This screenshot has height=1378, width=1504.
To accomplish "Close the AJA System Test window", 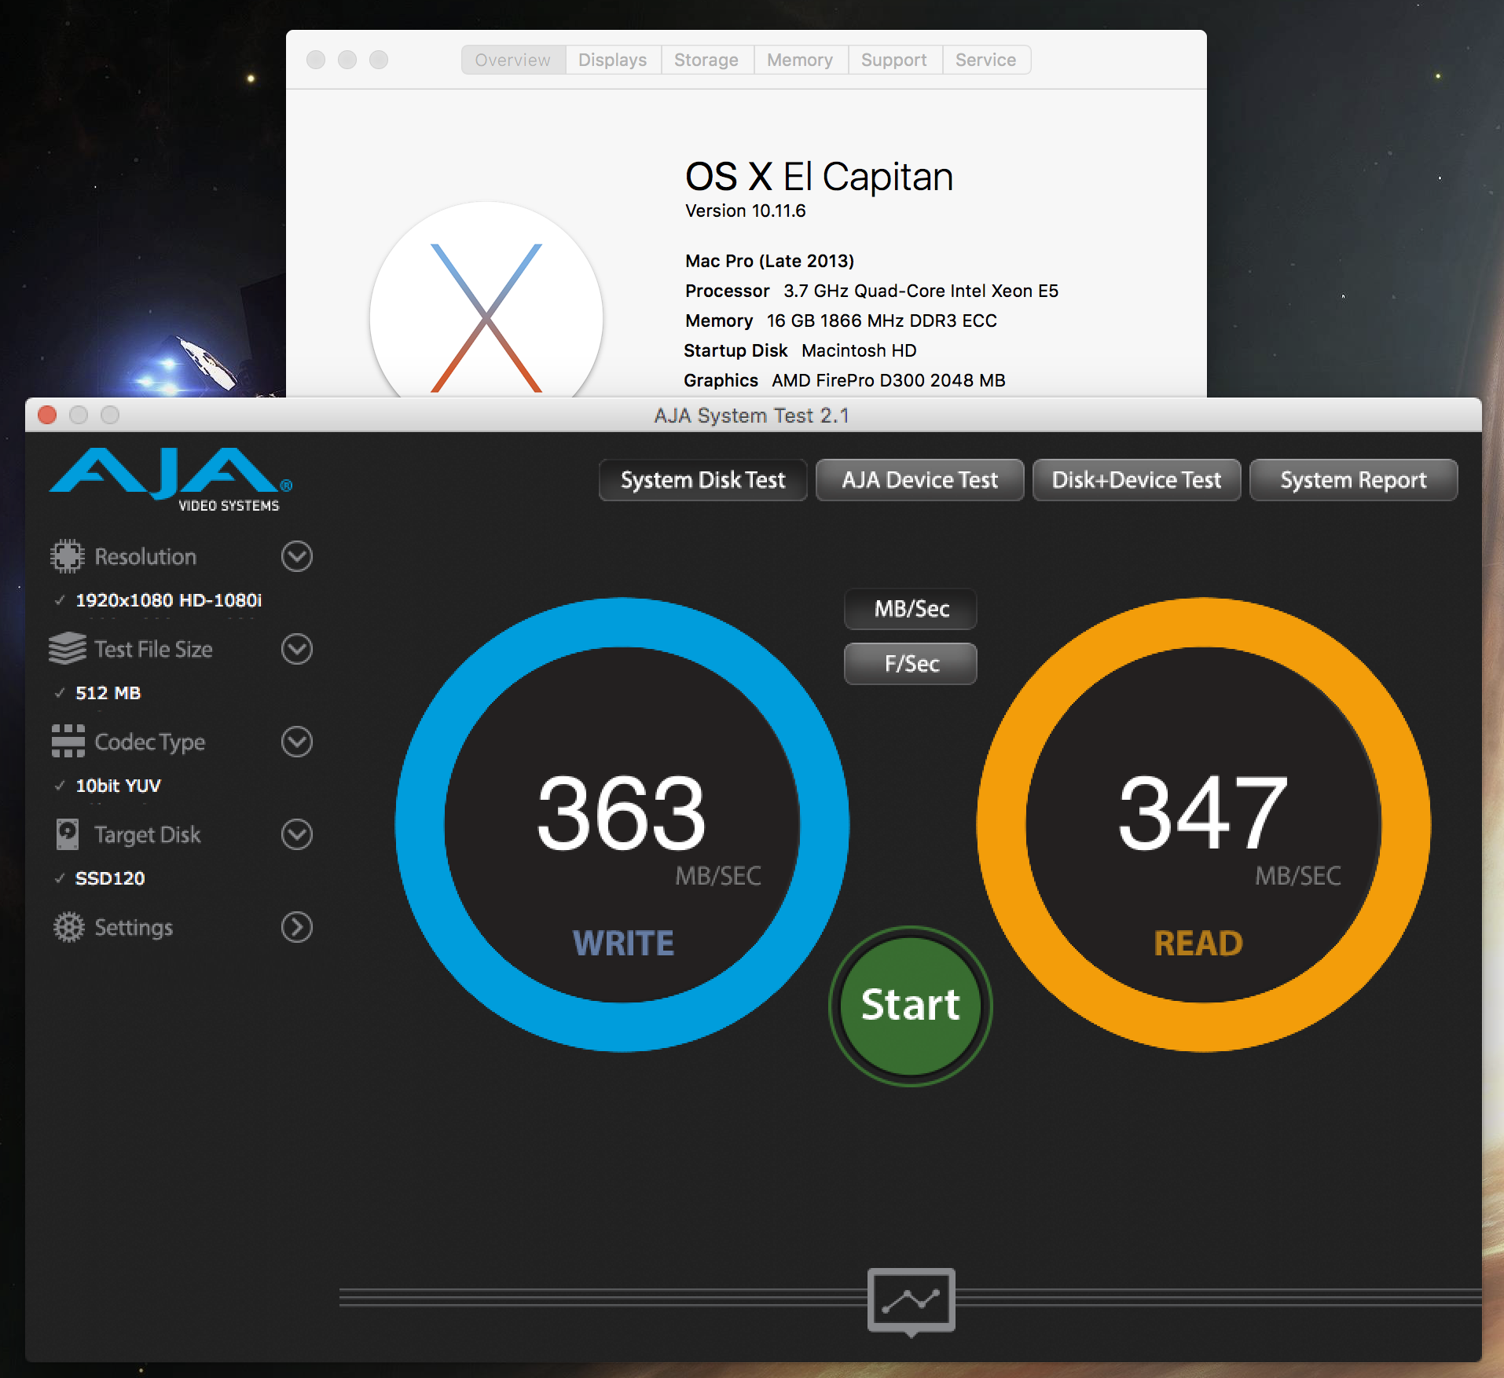I will click(x=47, y=415).
